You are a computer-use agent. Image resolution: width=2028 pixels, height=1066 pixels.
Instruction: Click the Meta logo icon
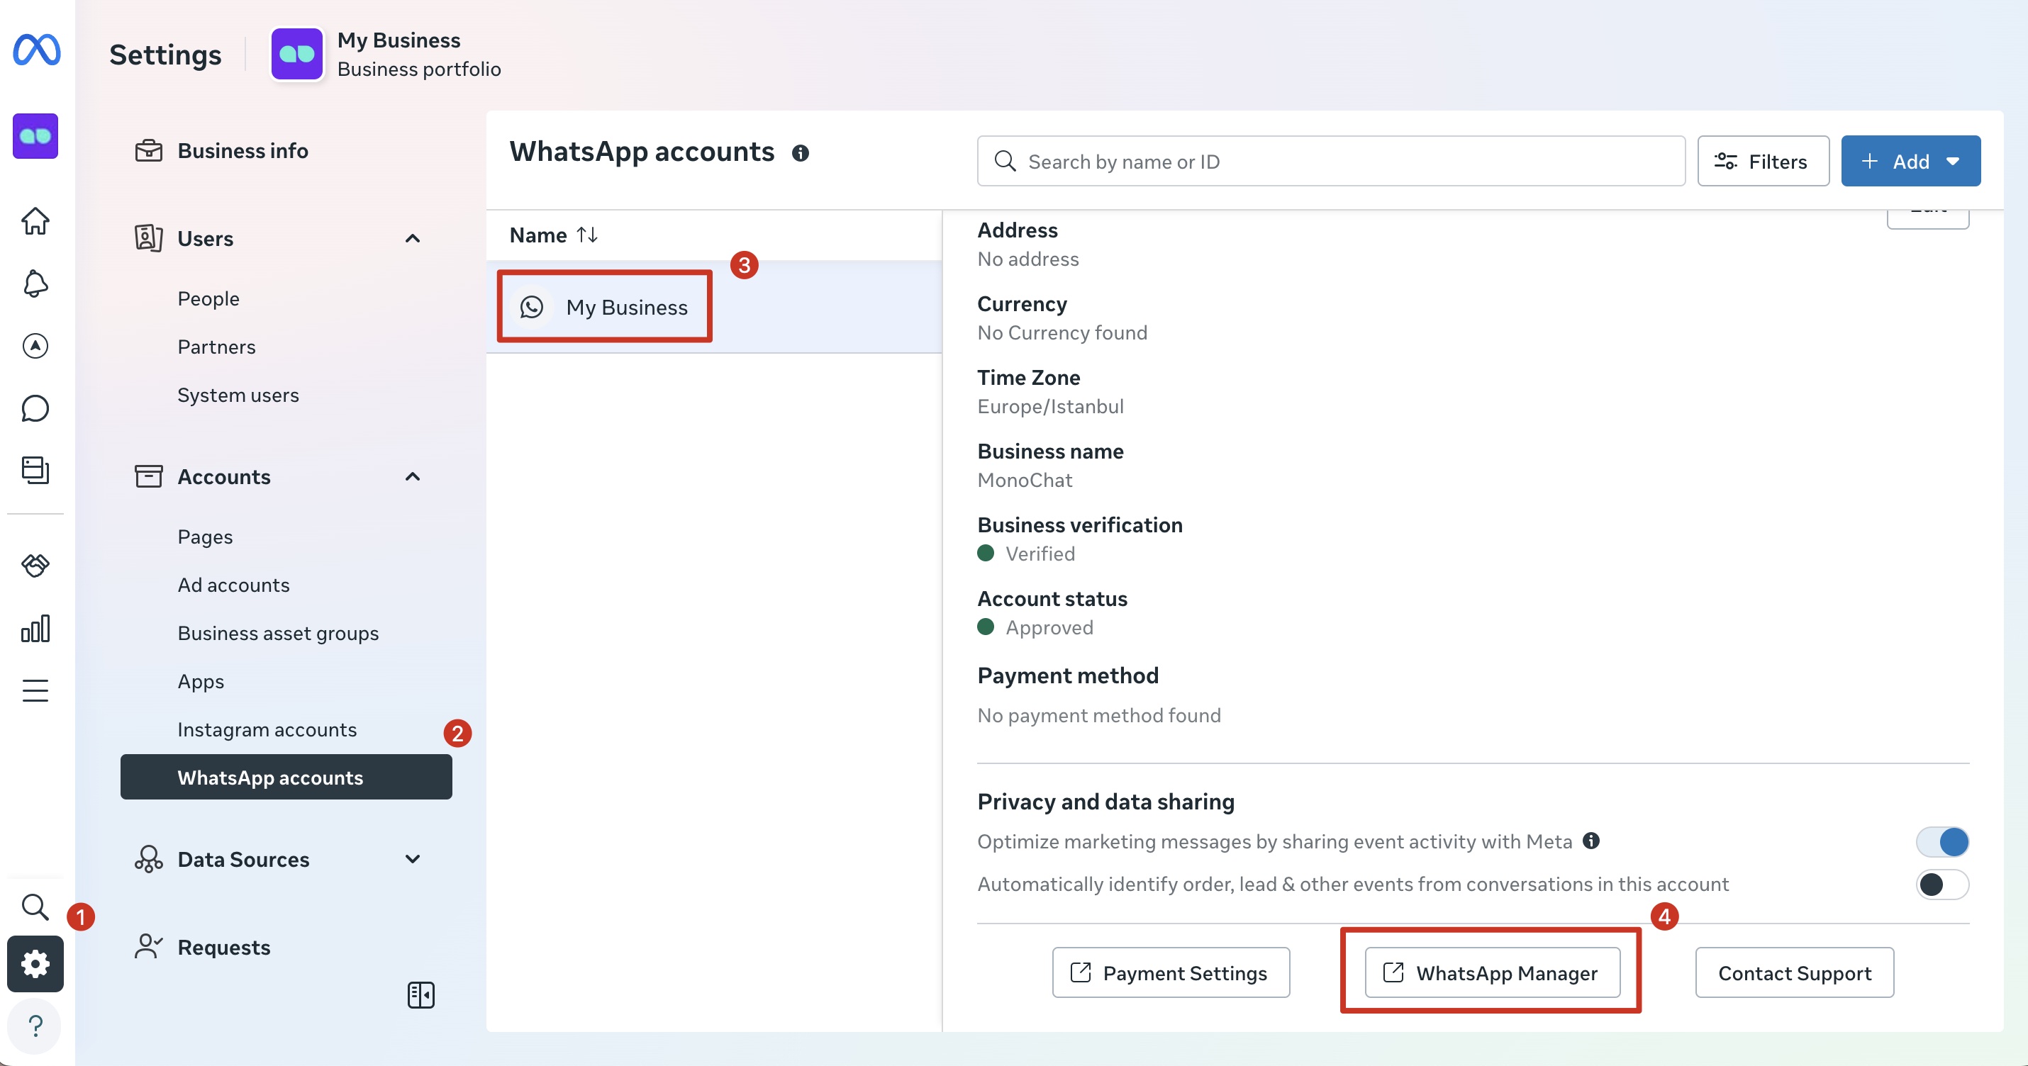point(36,50)
